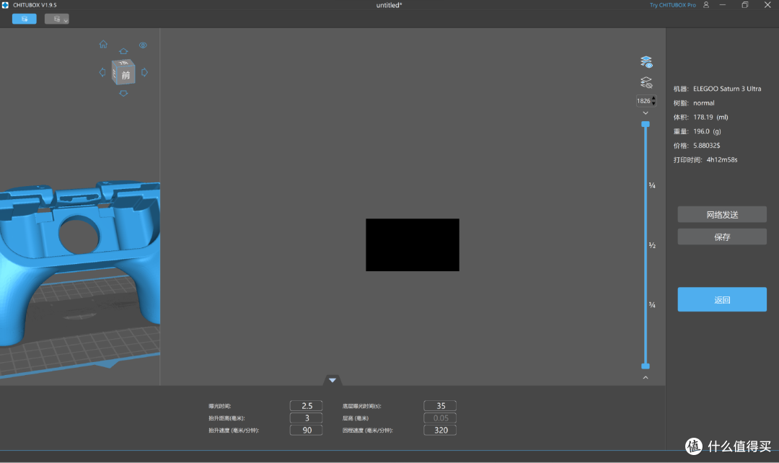The width and height of the screenshot is (779, 463).
Task: Click the blue 3D controller model
Action: (79, 263)
